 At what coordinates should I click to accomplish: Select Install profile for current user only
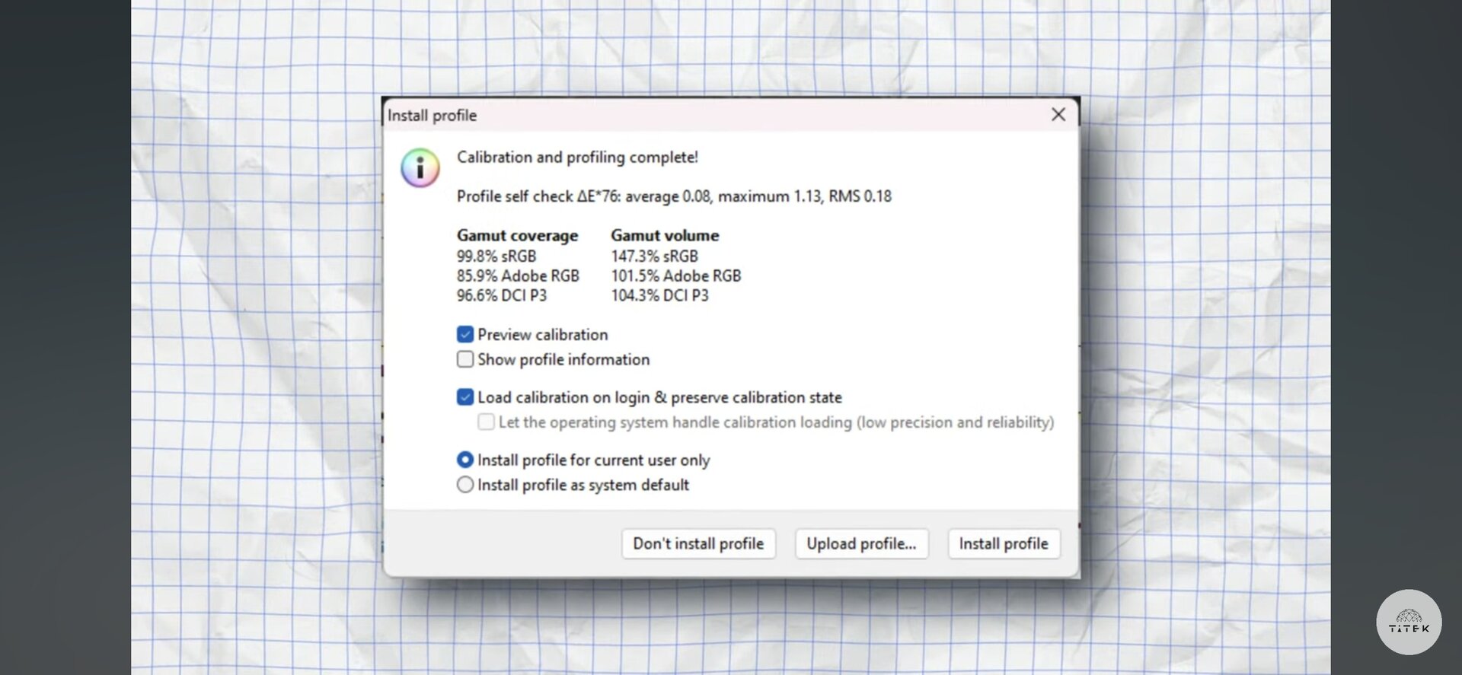click(x=465, y=460)
